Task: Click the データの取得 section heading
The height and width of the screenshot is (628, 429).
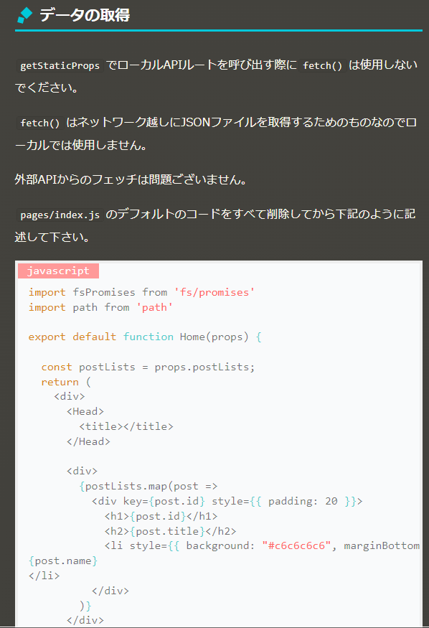Action: (x=85, y=15)
